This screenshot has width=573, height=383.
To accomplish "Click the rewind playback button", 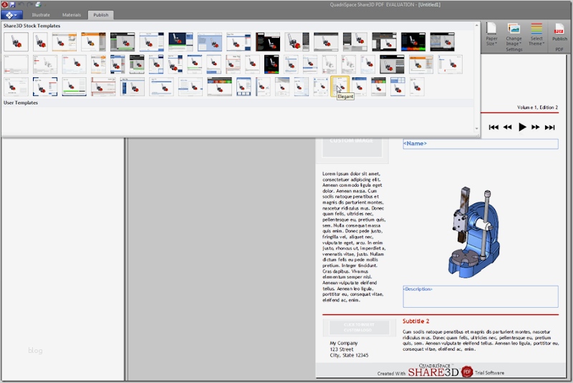I will click(x=507, y=127).
